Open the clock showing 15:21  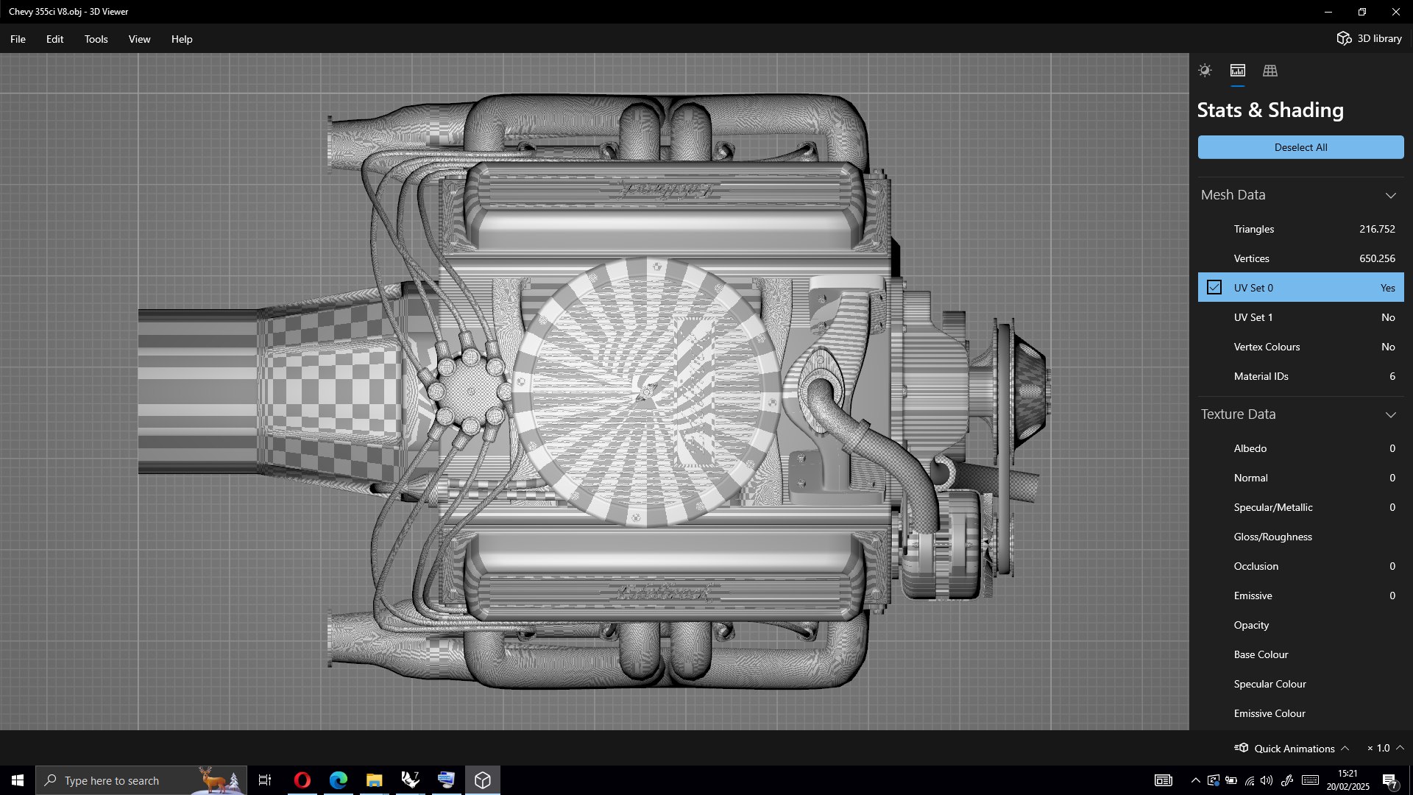tap(1348, 780)
